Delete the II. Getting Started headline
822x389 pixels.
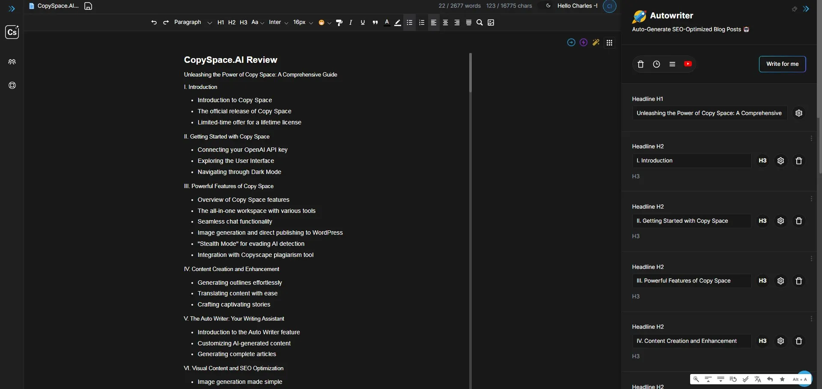click(x=798, y=221)
